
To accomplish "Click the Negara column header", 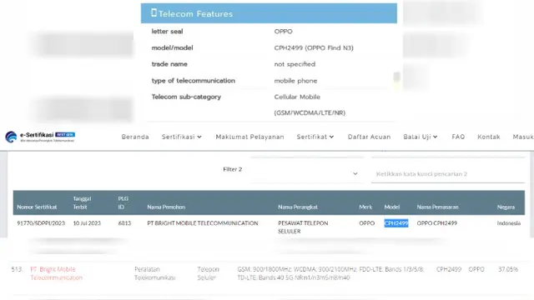I will click(506, 207).
